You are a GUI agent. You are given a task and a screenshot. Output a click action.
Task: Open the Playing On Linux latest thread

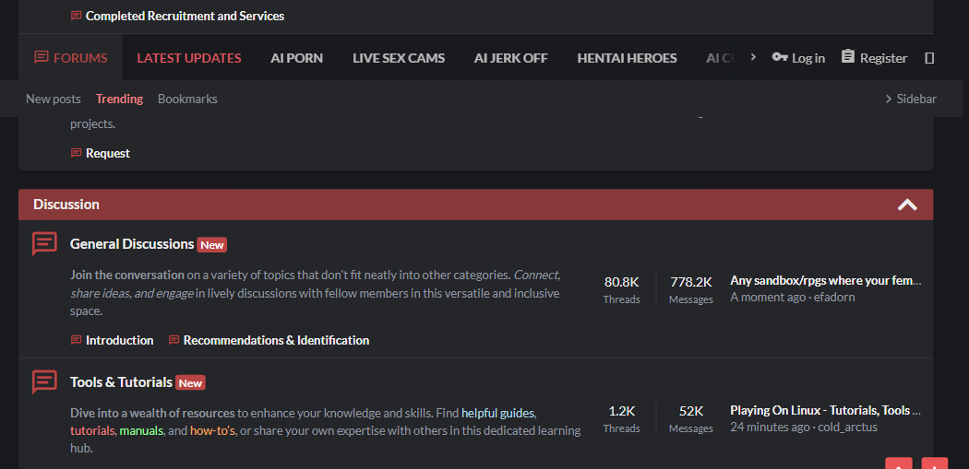[x=825, y=410]
